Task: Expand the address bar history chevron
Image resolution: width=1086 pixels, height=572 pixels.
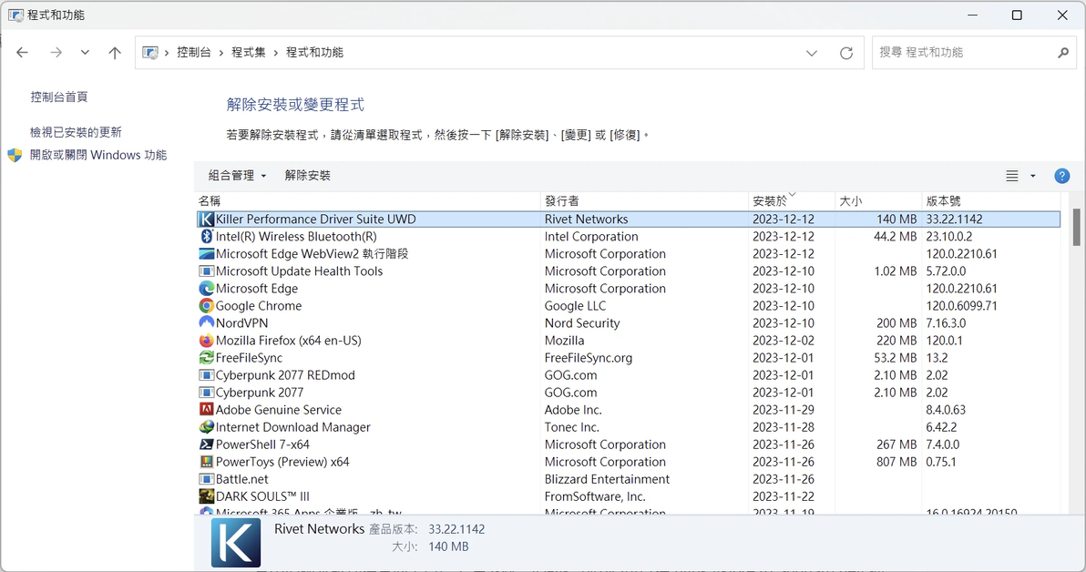Action: [812, 53]
